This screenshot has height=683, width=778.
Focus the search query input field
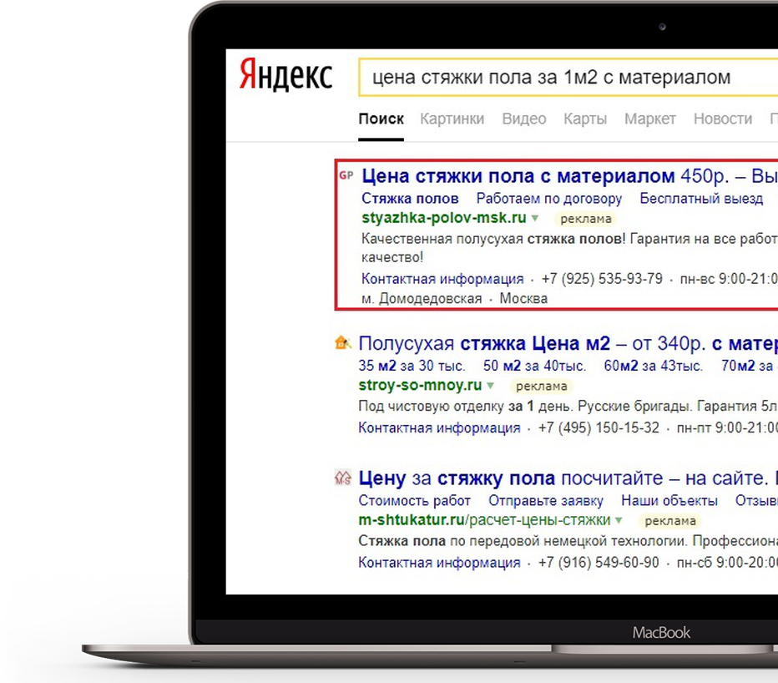click(568, 77)
